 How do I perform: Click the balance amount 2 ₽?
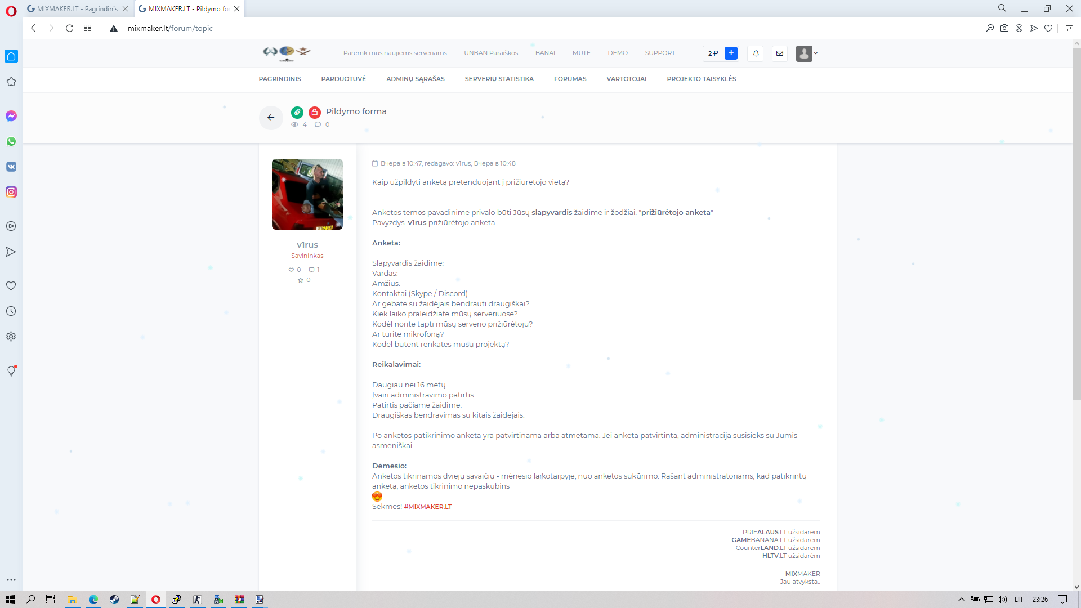click(713, 53)
